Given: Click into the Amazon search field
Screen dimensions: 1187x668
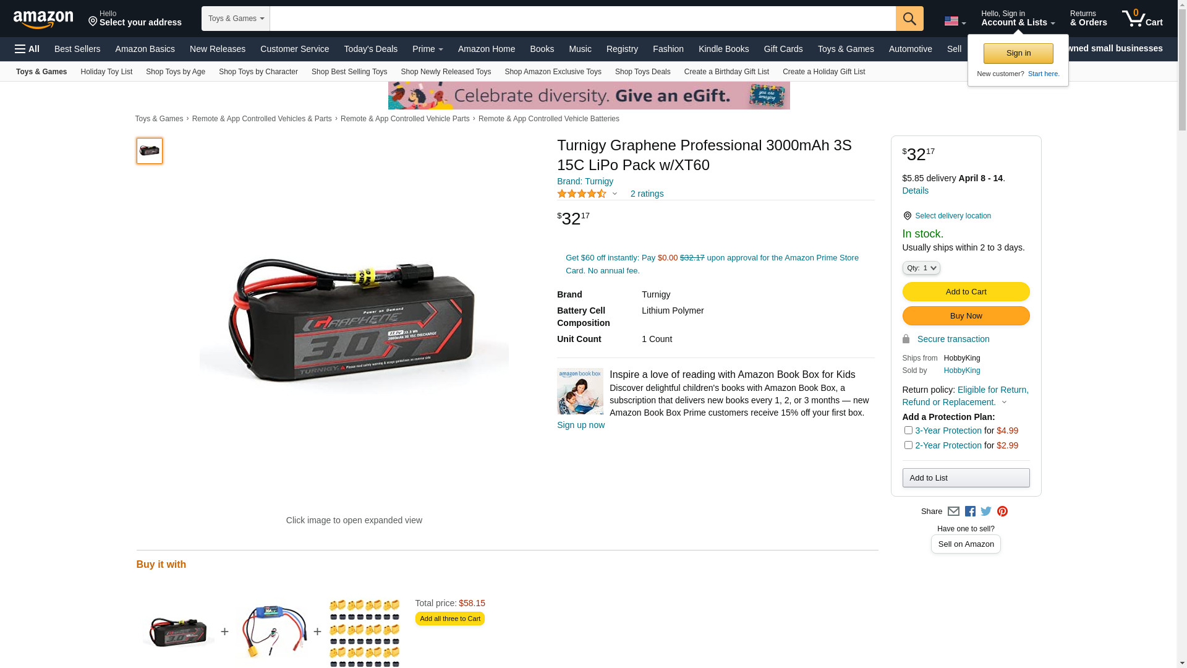Looking at the screenshot, I should click(582, 19).
